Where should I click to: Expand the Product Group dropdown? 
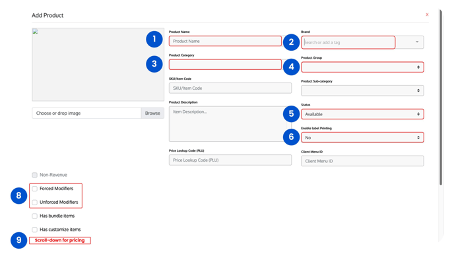pyautogui.click(x=362, y=67)
